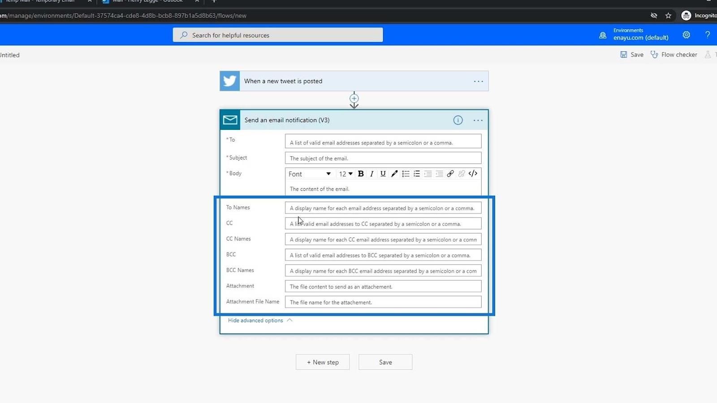The width and height of the screenshot is (717, 403).
Task: Insert a hyperlink in email body
Action: point(450,174)
